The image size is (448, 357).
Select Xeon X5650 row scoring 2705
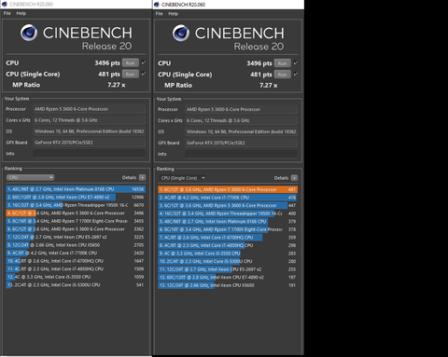tap(76, 245)
